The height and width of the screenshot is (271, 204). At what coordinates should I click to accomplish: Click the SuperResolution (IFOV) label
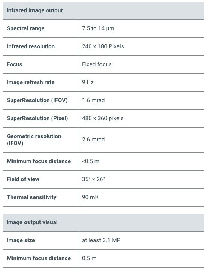tap(37, 100)
